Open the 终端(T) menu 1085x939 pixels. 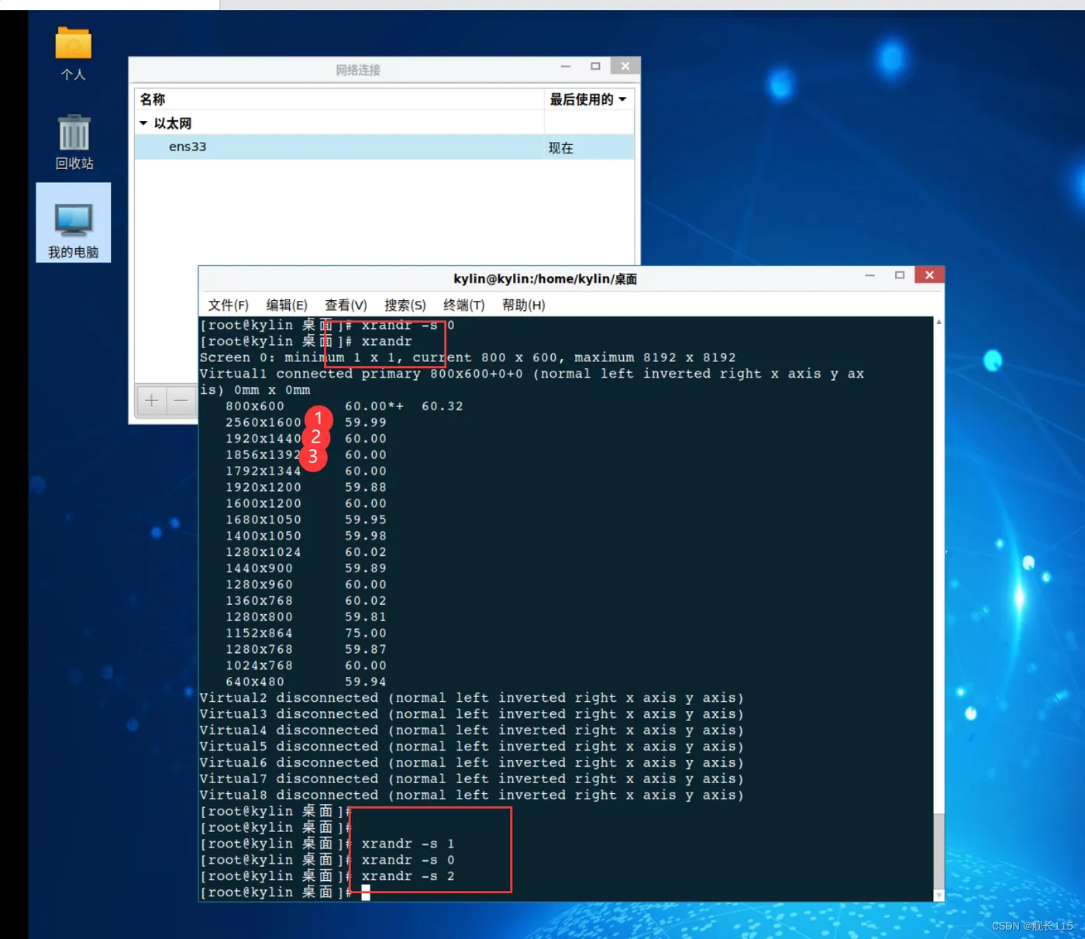click(464, 305)
